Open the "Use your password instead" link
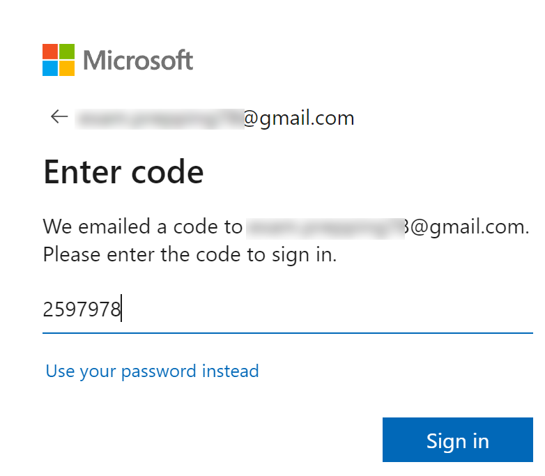The width and height of the screenshot is (545, 476). [x=152, y=371]
